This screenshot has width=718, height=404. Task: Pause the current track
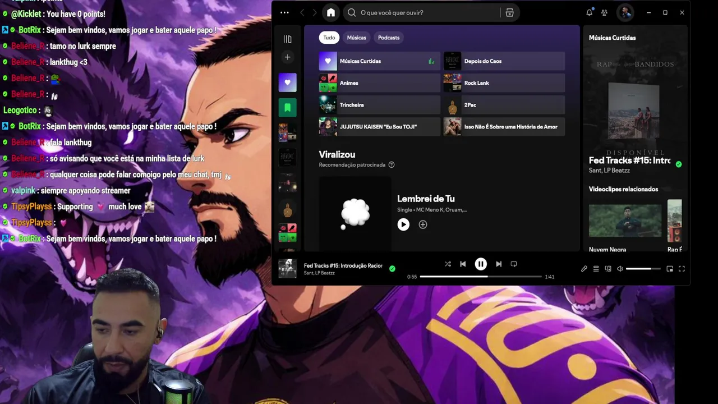click(481, 264)
